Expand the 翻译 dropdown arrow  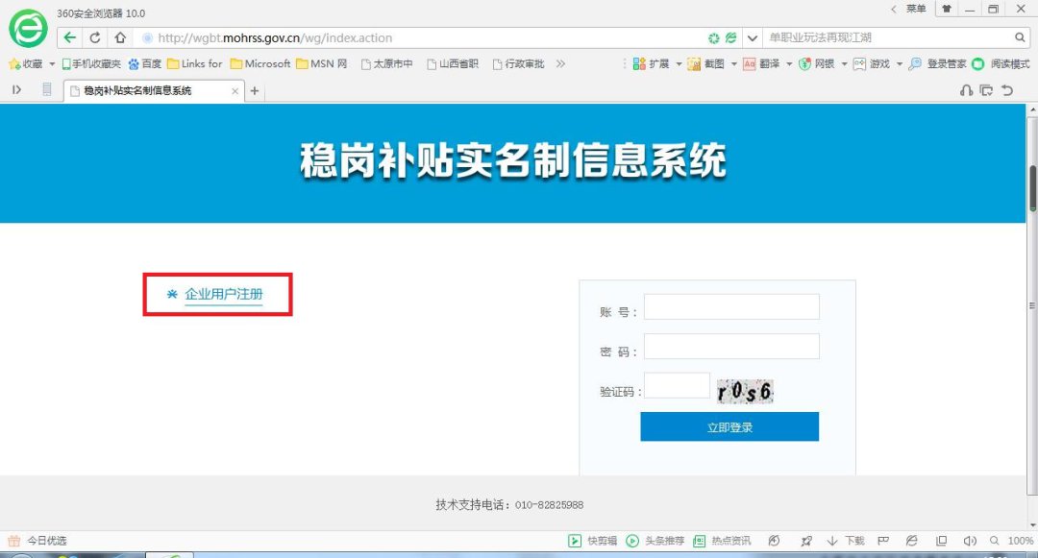pos(789,64)
